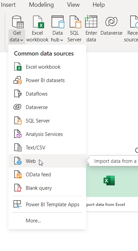Screen dimensions: 138x251
Task: Click the Dataflows icon in menu
Action: (x=18, y=94)
